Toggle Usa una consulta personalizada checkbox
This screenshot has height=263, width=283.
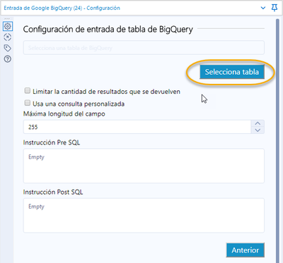[x=28, y=103]
